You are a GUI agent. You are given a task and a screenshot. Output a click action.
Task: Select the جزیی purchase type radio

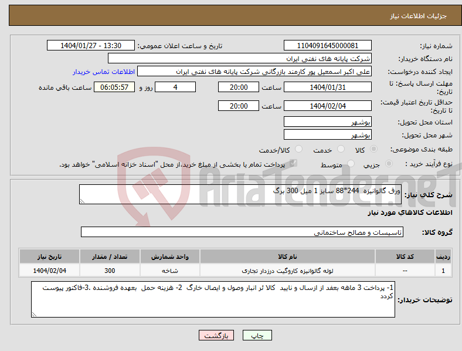389,163
